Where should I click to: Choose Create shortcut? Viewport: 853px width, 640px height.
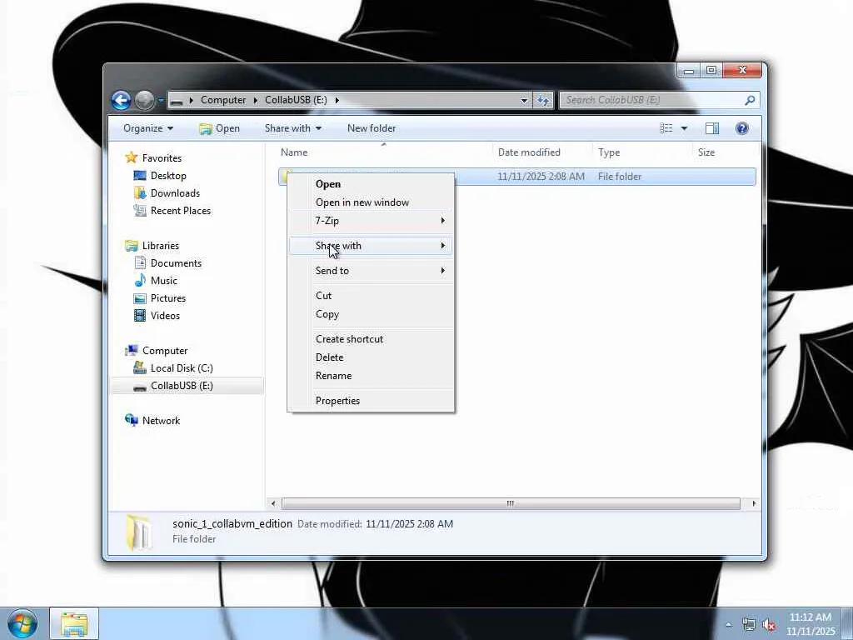coord(371,339)
